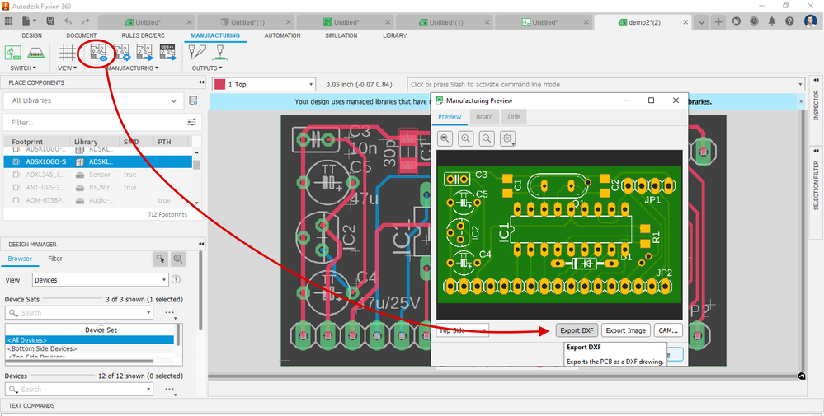Image resolution: width=824 pixels, height=416 pixels.
Task: Switch to the AUTOMATION tab
Action: click(x=282, y=35)
